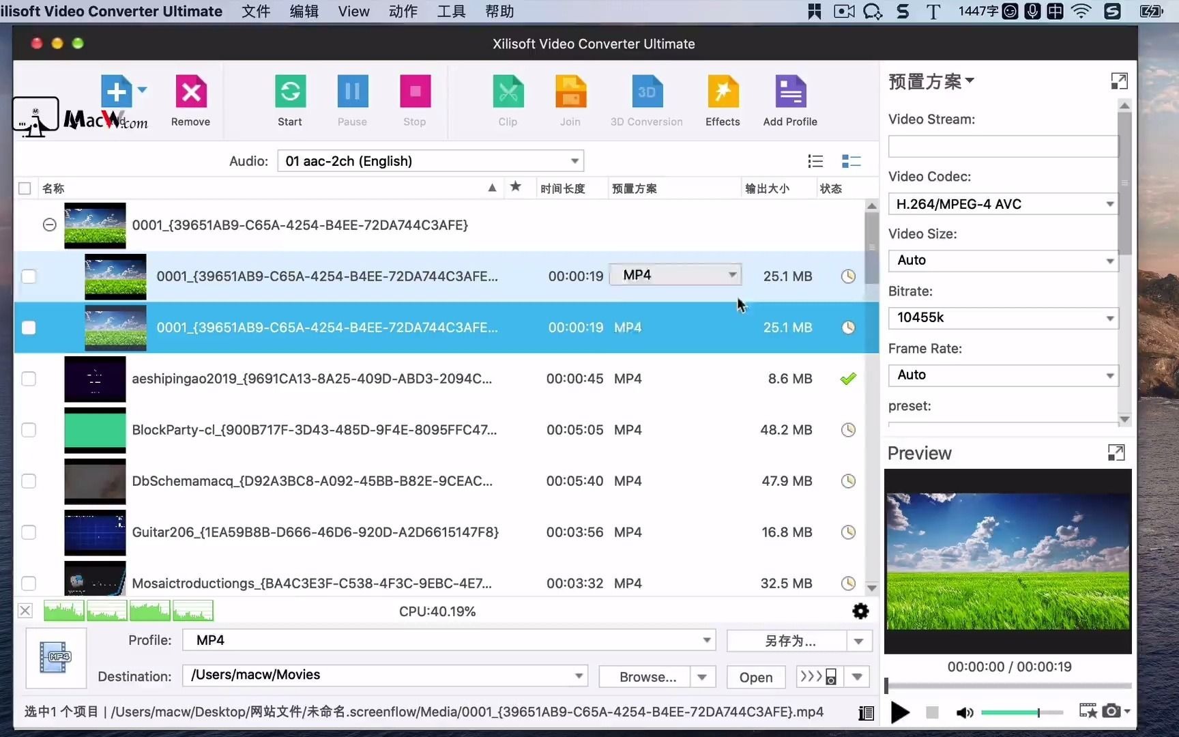Switch to thumbnail detail view icon
Viewport: 1179px width, 737px height.
click(x=851, y=161)
